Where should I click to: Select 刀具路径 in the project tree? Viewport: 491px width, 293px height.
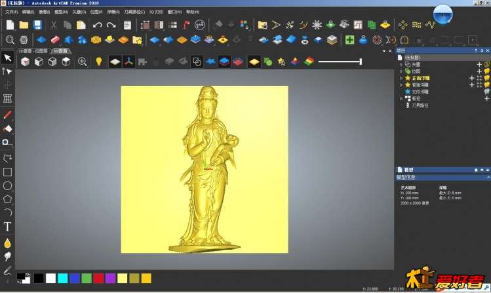tap(420, 106)
